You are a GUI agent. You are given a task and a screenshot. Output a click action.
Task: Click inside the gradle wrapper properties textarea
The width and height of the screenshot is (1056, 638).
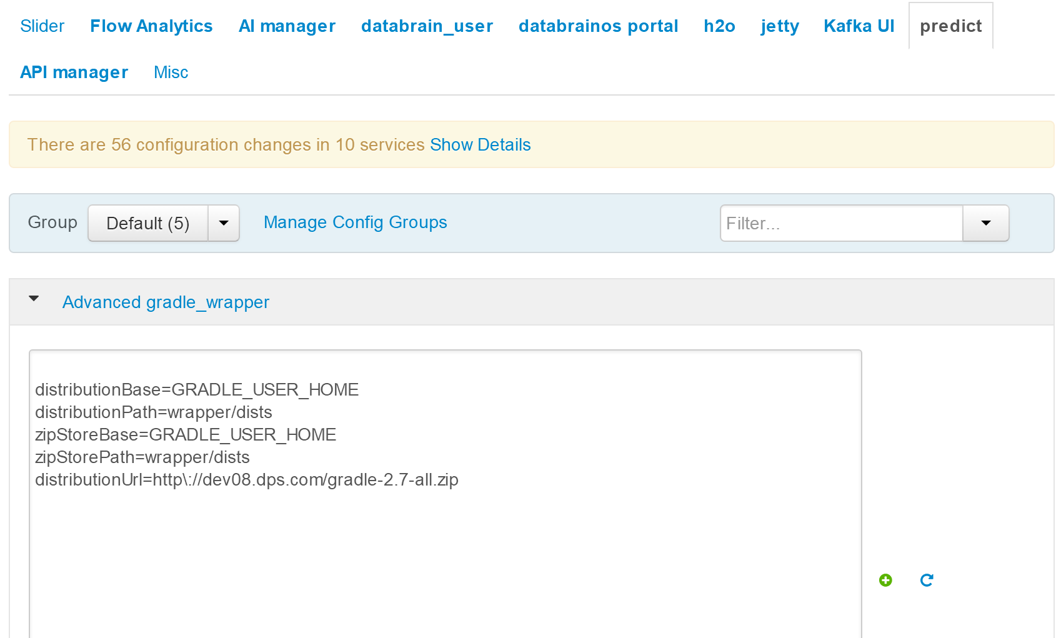pos(446,494)
